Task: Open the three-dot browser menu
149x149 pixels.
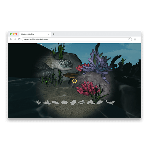Action: click(x=138, y=39)
